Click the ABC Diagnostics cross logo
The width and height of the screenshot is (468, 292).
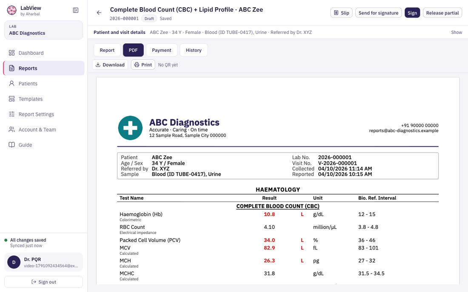point(131,128)
